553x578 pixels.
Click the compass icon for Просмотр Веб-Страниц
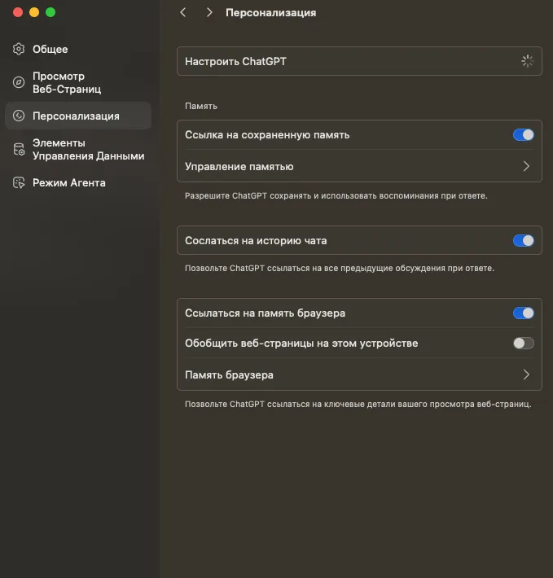click(19, 82)
